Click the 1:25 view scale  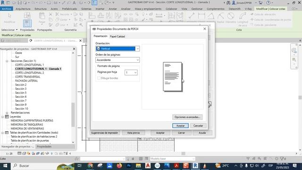click(9, 153)
